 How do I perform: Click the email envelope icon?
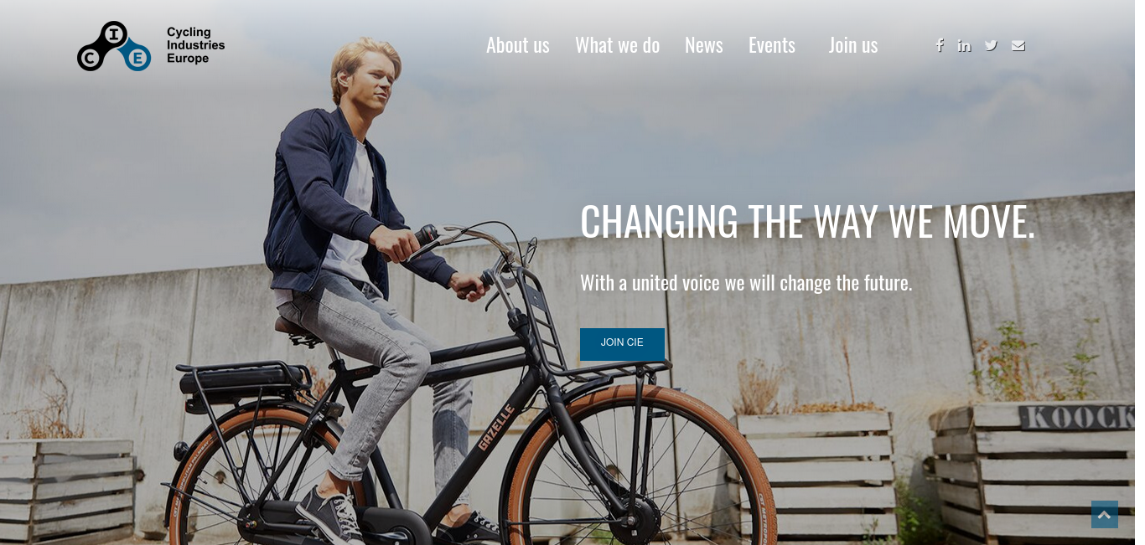click(1018, 45)
